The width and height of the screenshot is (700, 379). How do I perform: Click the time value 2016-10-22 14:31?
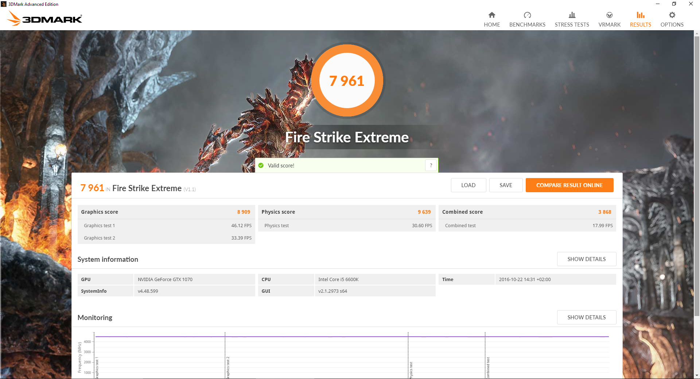click(x=525, y=280)
